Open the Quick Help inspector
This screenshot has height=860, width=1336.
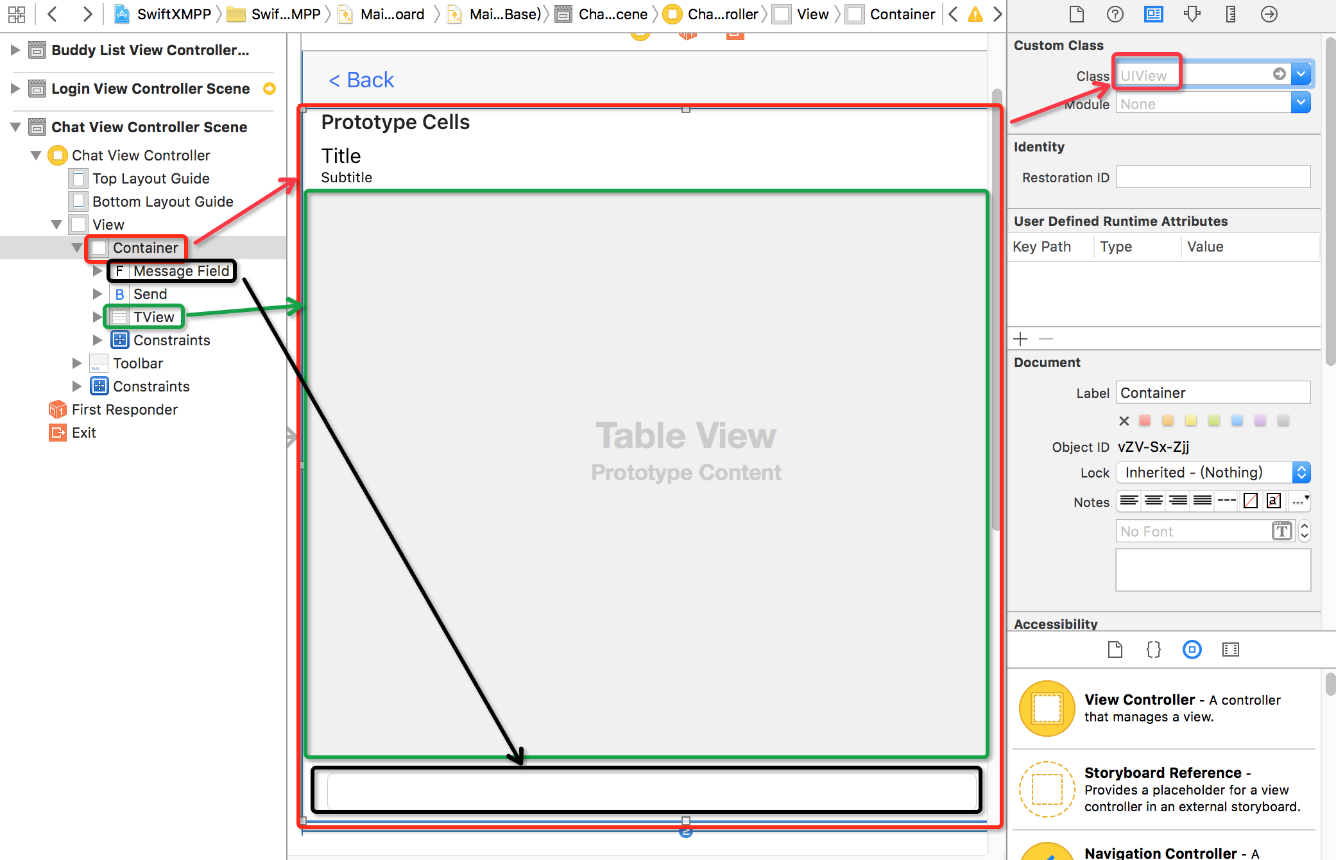[x=1115, y=14]
